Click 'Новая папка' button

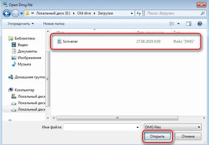(x=54, y=24)
